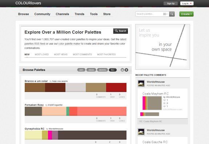This screenshot has height=144, width=209.
Task: Select the MOST LOVED tab
Action: (x=42, y=55)
